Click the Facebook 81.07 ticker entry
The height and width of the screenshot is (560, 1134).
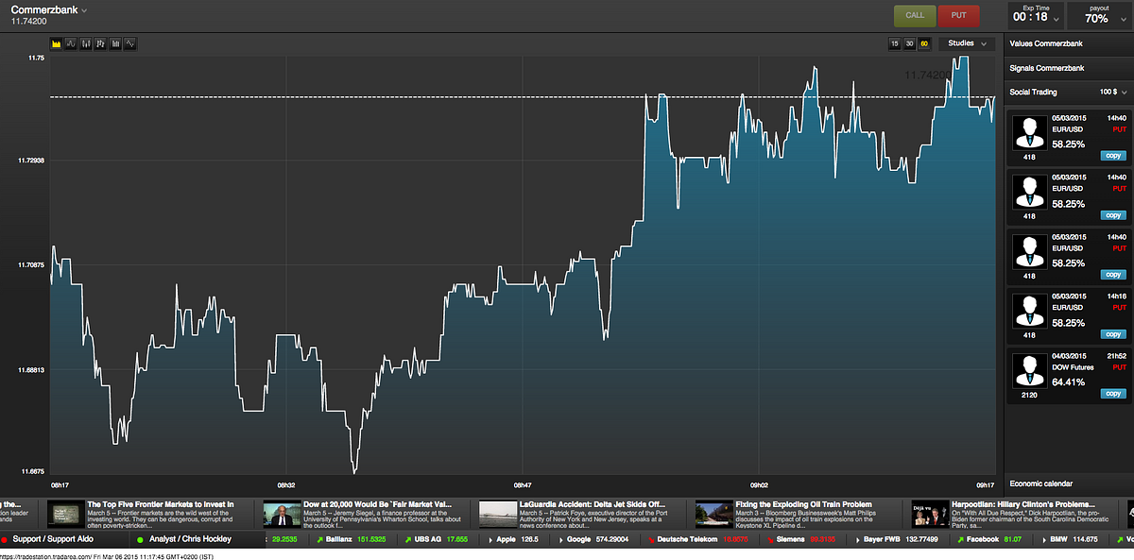pyautogui.click(x=989, y=538)
